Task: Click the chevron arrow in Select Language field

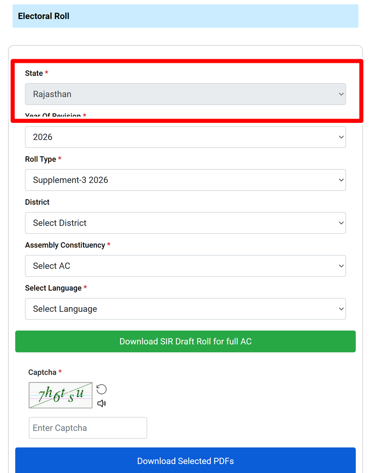Action: click(341, 309)
